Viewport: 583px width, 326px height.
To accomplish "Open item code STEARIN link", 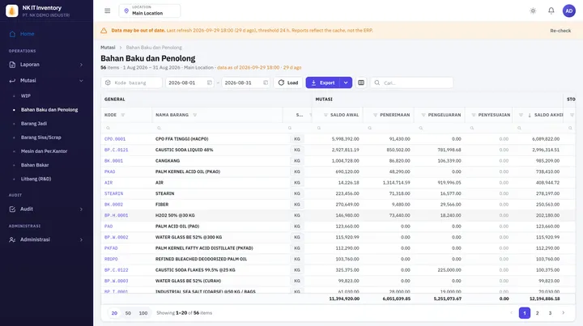I will click(x=114, y=193).
